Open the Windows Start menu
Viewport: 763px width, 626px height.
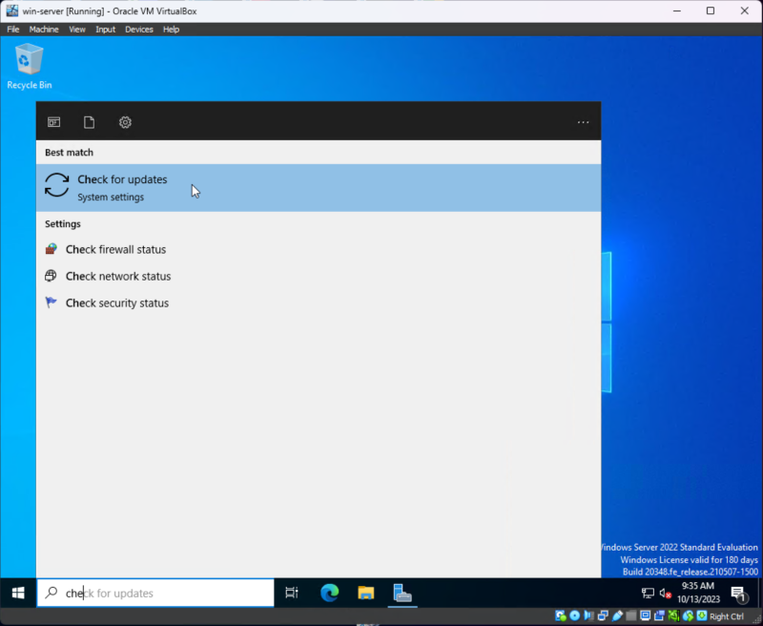(17, 593)
